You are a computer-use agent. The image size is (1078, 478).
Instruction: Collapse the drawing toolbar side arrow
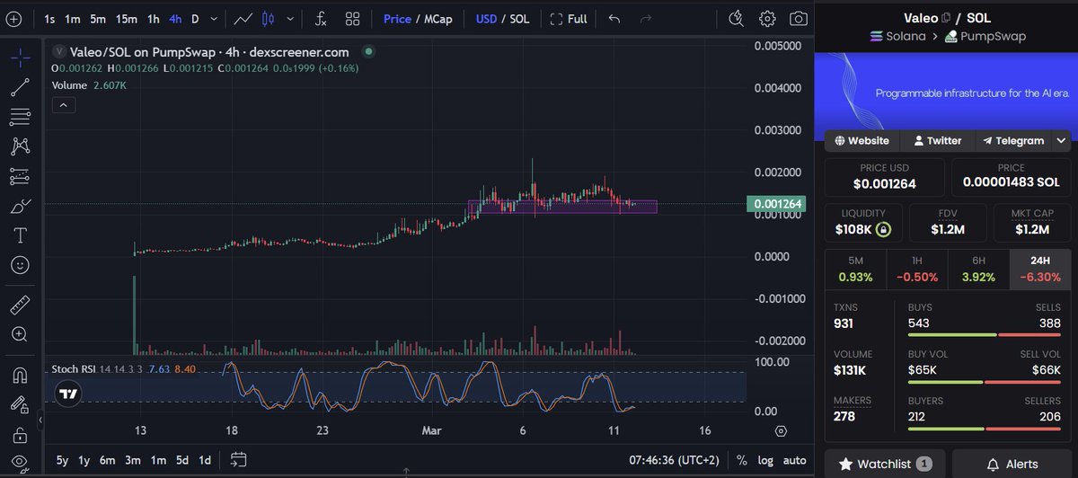tap(40, 420)
